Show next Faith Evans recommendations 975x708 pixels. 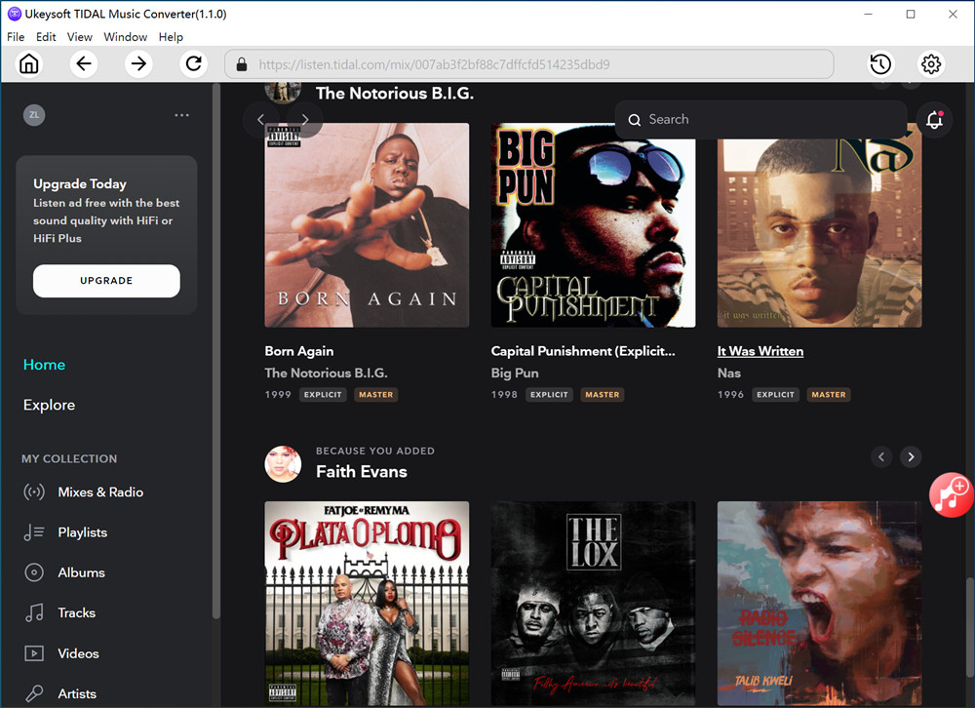pos(911,456)
